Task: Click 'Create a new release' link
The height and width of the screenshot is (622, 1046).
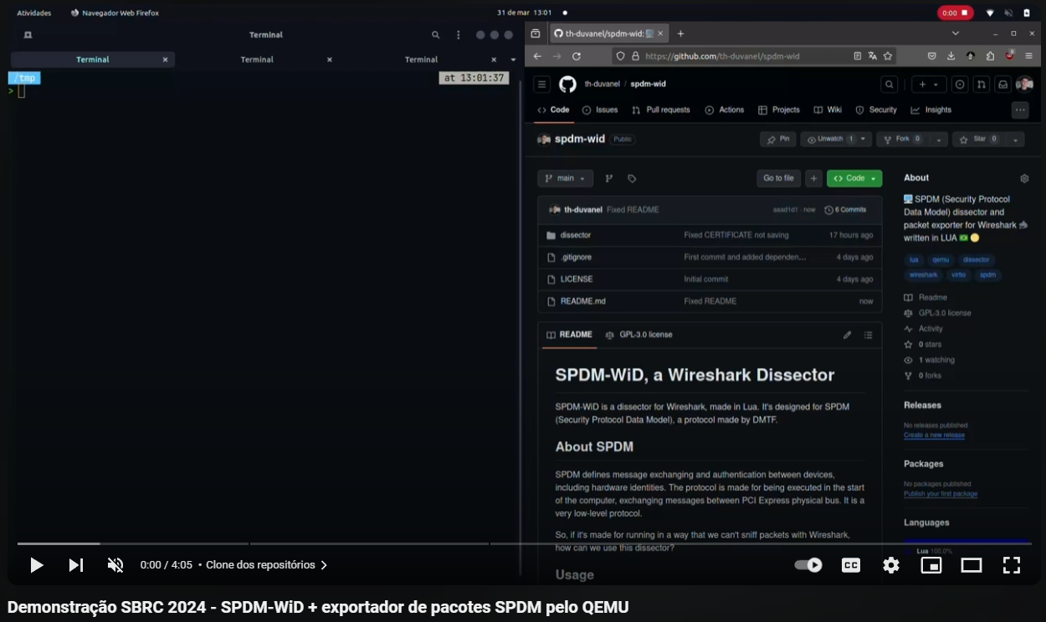Action: (934, 435)
